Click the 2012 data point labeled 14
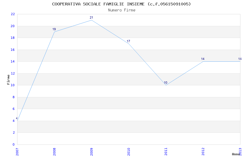Viewport: 243px width, 157px height. click(x=203, y=61)
